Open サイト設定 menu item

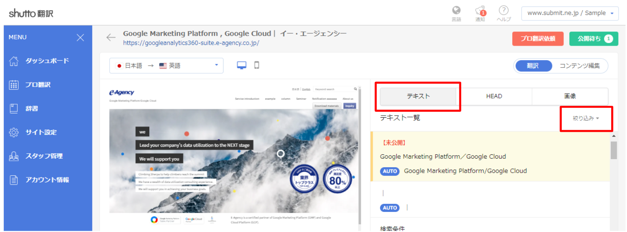(41, 132)
